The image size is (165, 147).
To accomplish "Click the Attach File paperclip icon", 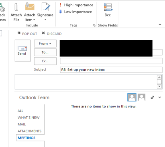I will [16, 7].
